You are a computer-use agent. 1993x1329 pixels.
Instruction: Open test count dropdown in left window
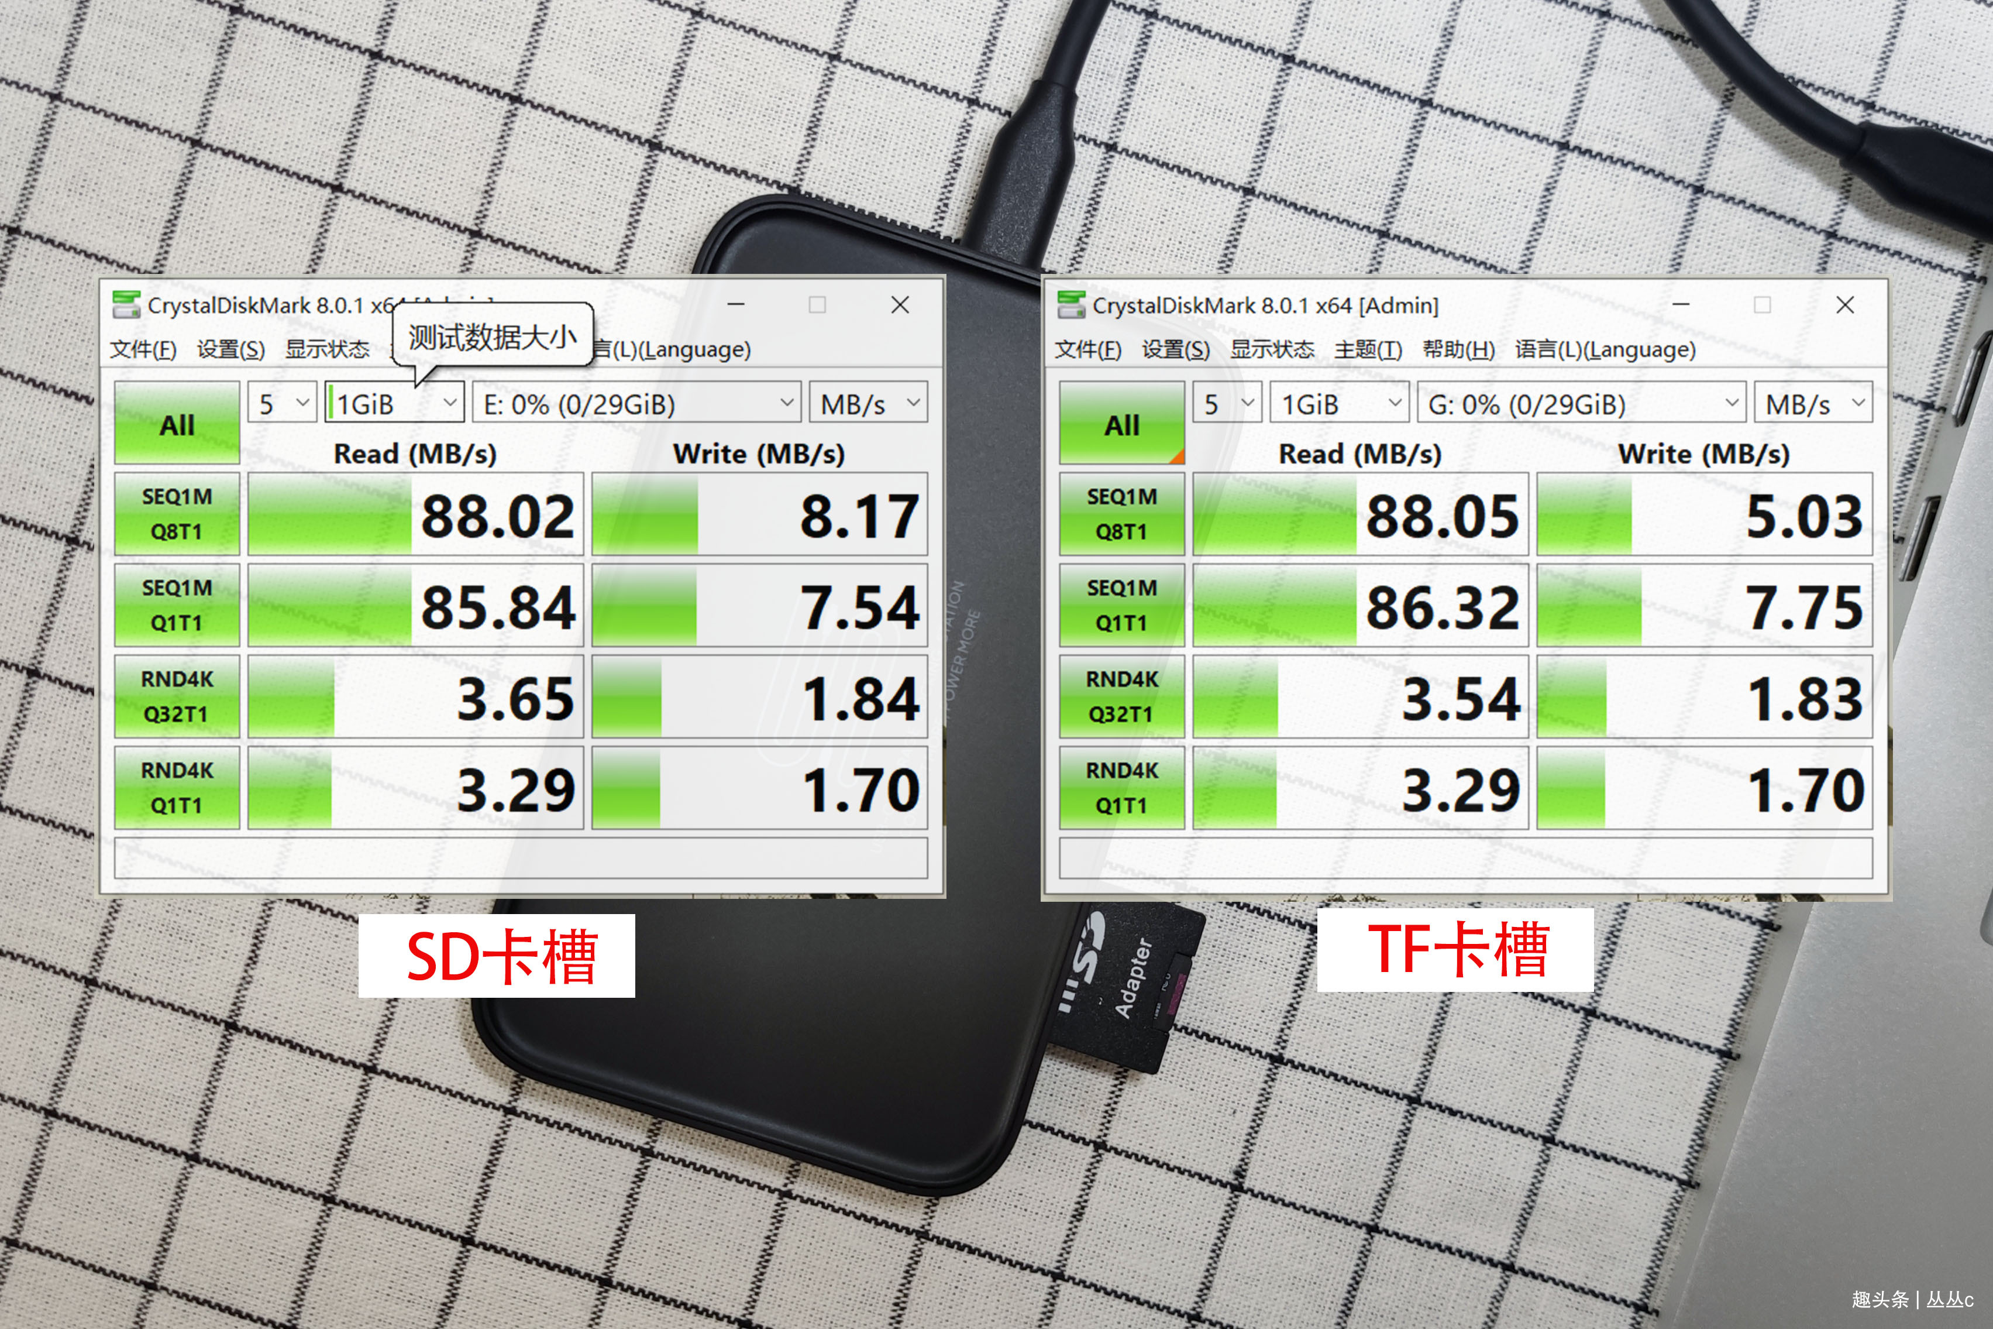click(x=282, y=403)
